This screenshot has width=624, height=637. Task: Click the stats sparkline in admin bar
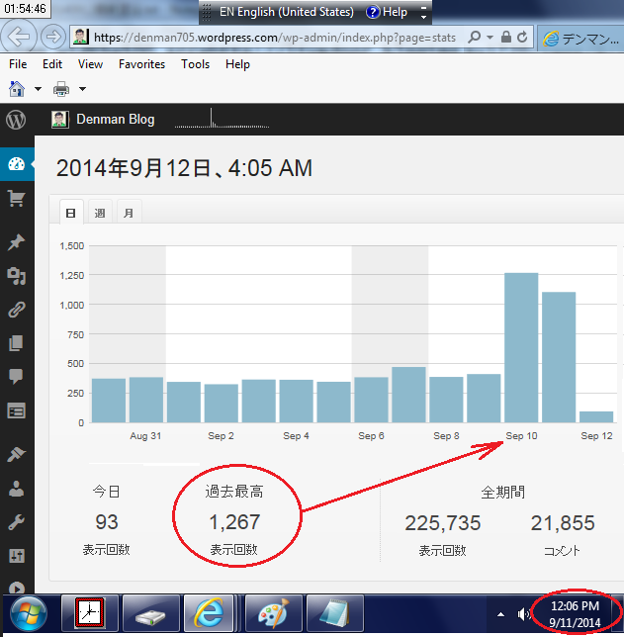click(222, 119)
